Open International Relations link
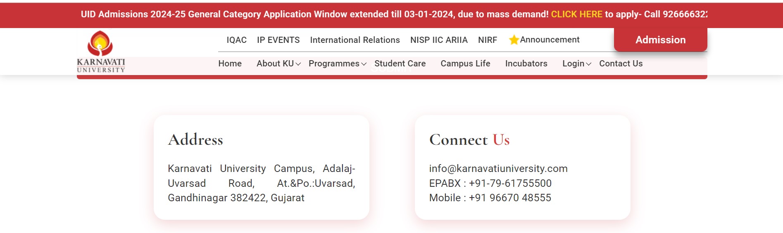The width and height of the screenshot is (783, 233). click(x=355, y=40)
